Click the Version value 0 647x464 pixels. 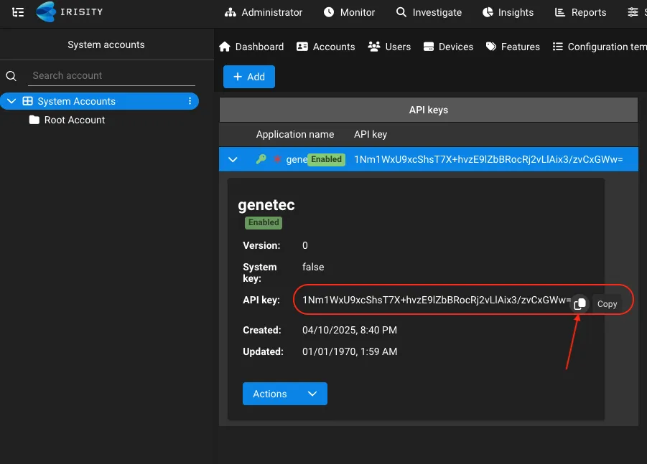pos(305,245)
